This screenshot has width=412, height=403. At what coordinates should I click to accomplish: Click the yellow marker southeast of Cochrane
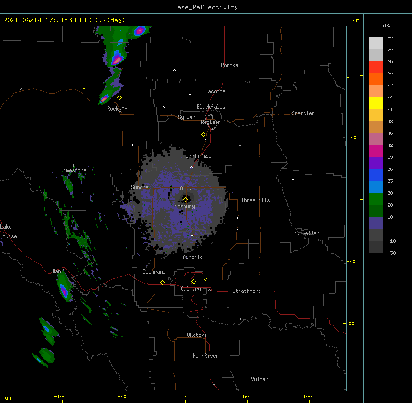(163, 282)
